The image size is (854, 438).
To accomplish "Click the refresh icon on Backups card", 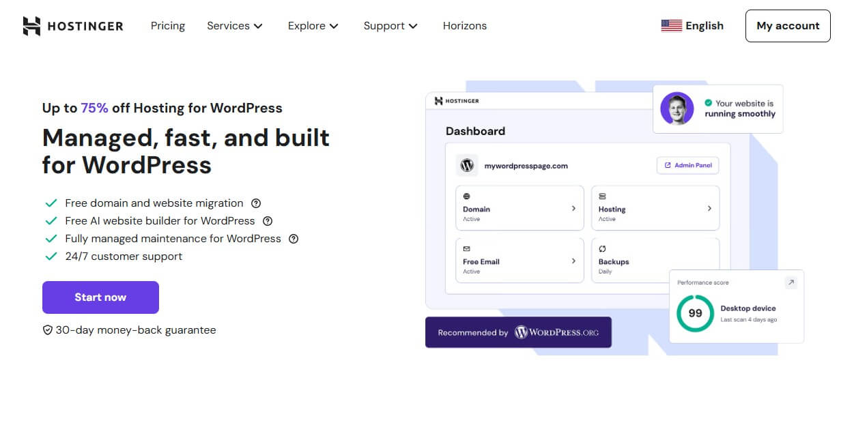I will coord(602,249).
